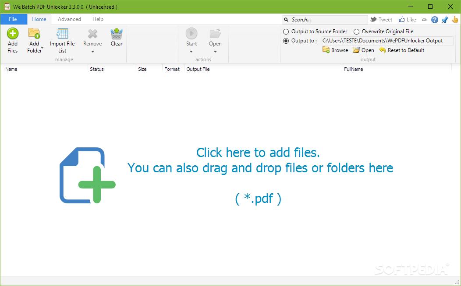This screenshot has width=461, height=286.
Task: Click the Add Files green plus icon
Action: pos(13,33)
